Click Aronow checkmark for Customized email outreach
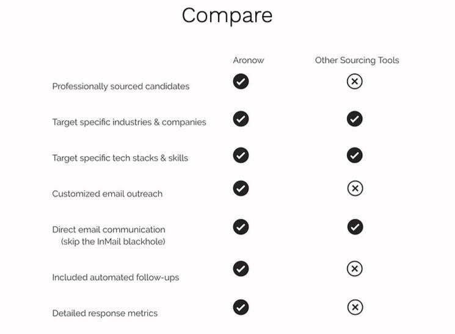 pos(241,188)
